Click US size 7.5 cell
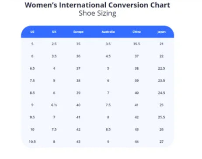The image size is (202, 159). (32, 81)
